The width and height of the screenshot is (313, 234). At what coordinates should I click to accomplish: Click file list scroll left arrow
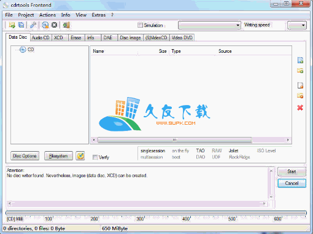click(x=94, y=140)
